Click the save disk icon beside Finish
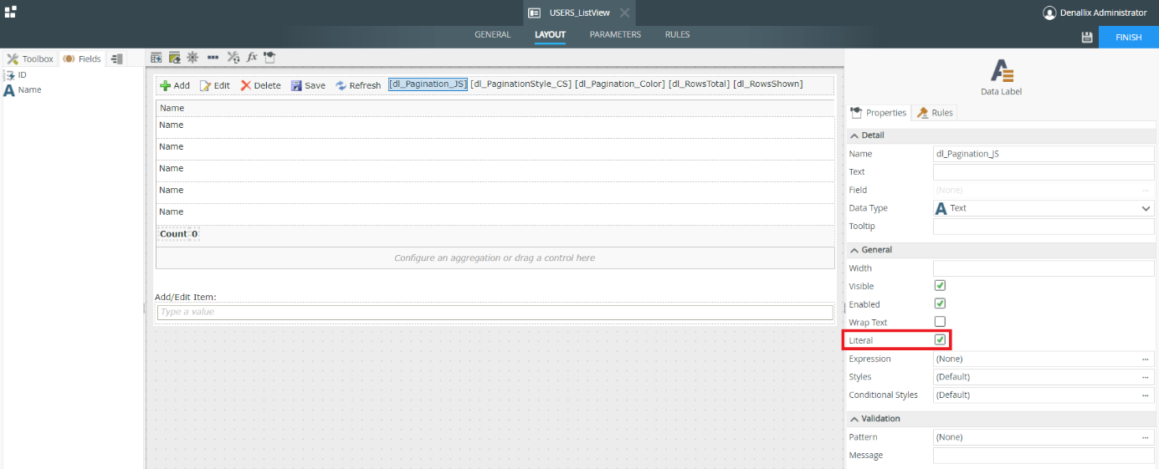The image size is (1159, 469). click(1087, 38)
